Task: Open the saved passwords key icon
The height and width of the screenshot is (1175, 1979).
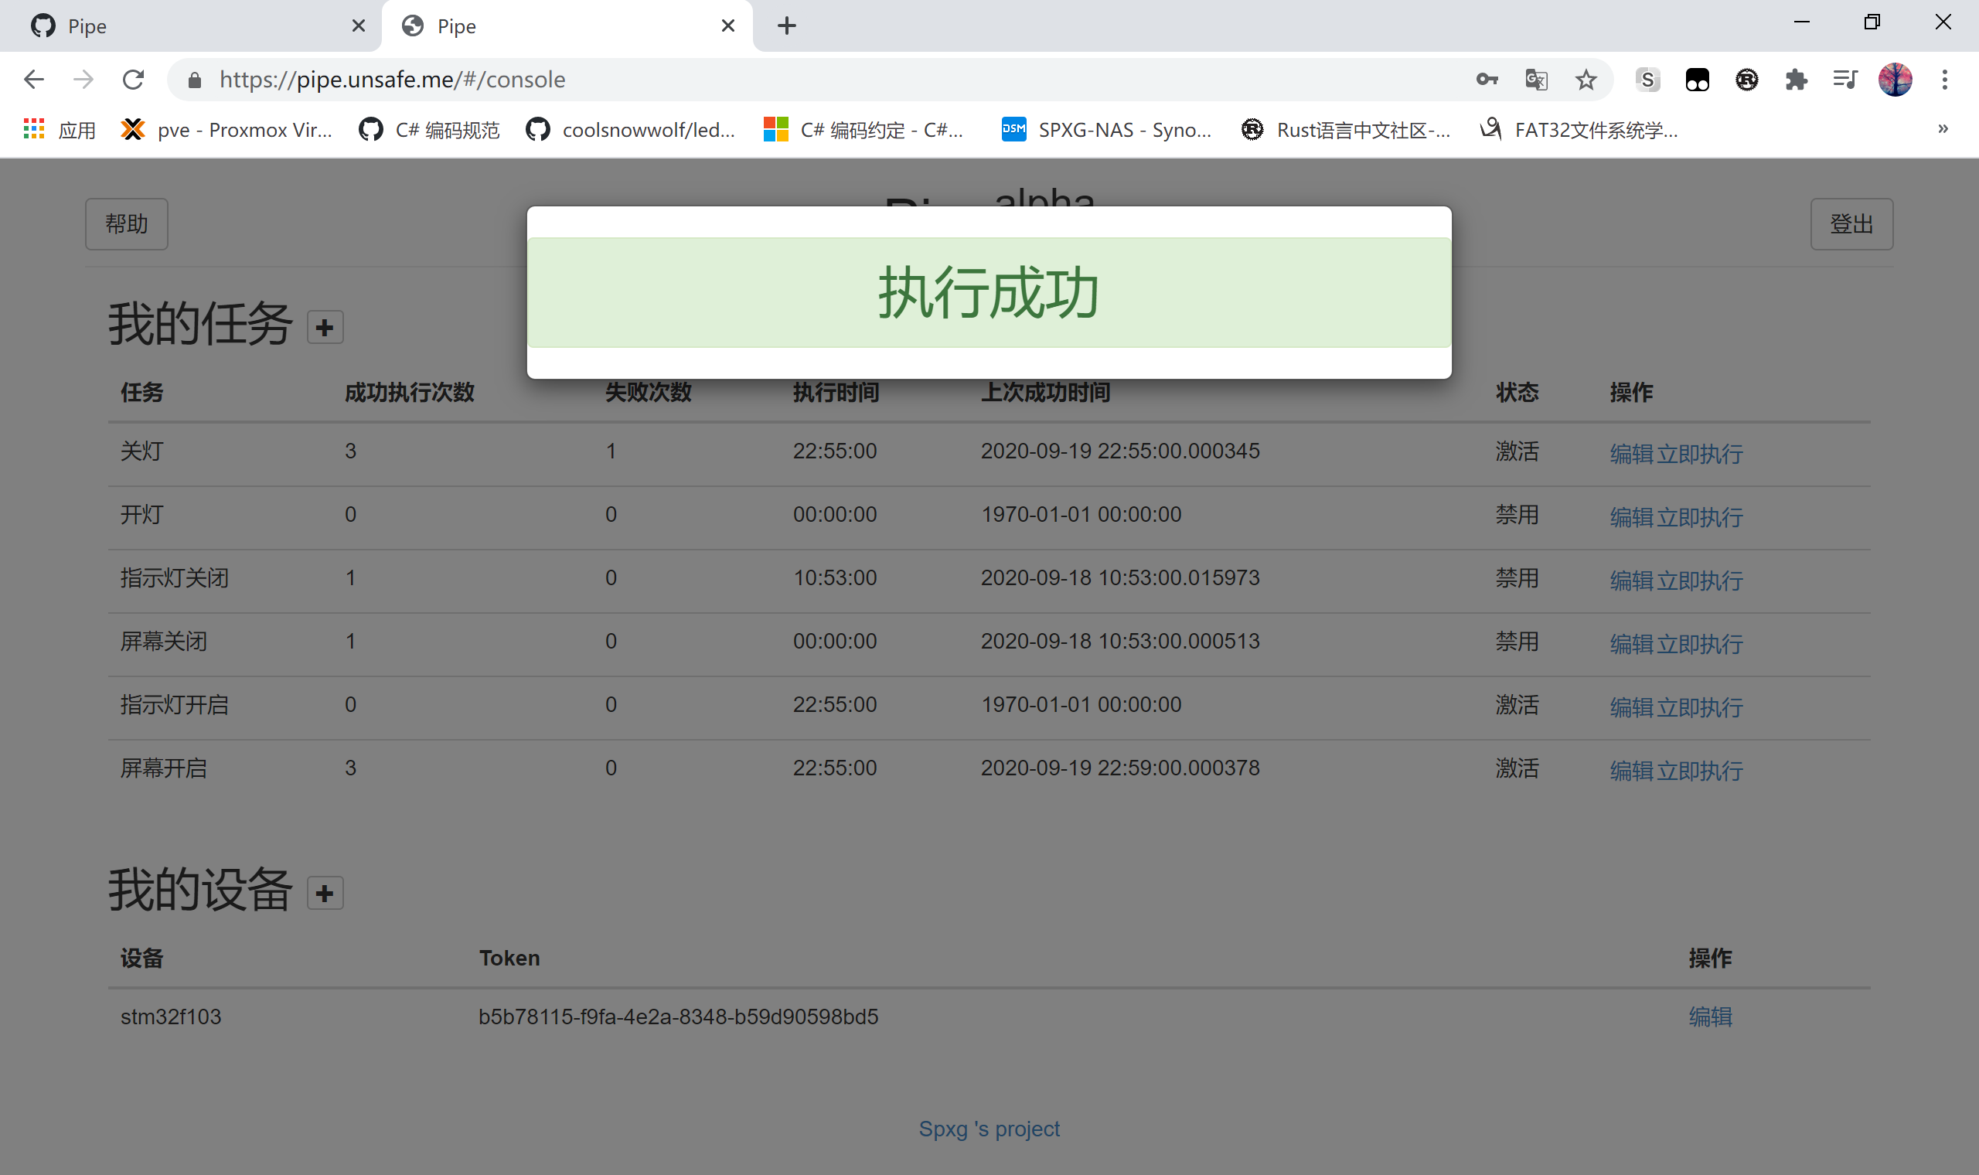Action: [1487, 79]
